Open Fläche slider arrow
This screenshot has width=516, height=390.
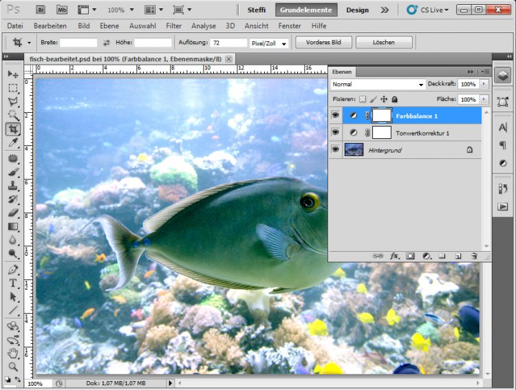point(484,99)
